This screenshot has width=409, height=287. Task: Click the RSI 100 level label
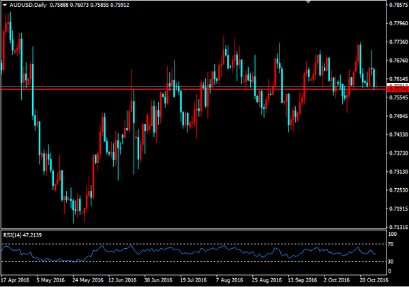click(x=392, y=235)
